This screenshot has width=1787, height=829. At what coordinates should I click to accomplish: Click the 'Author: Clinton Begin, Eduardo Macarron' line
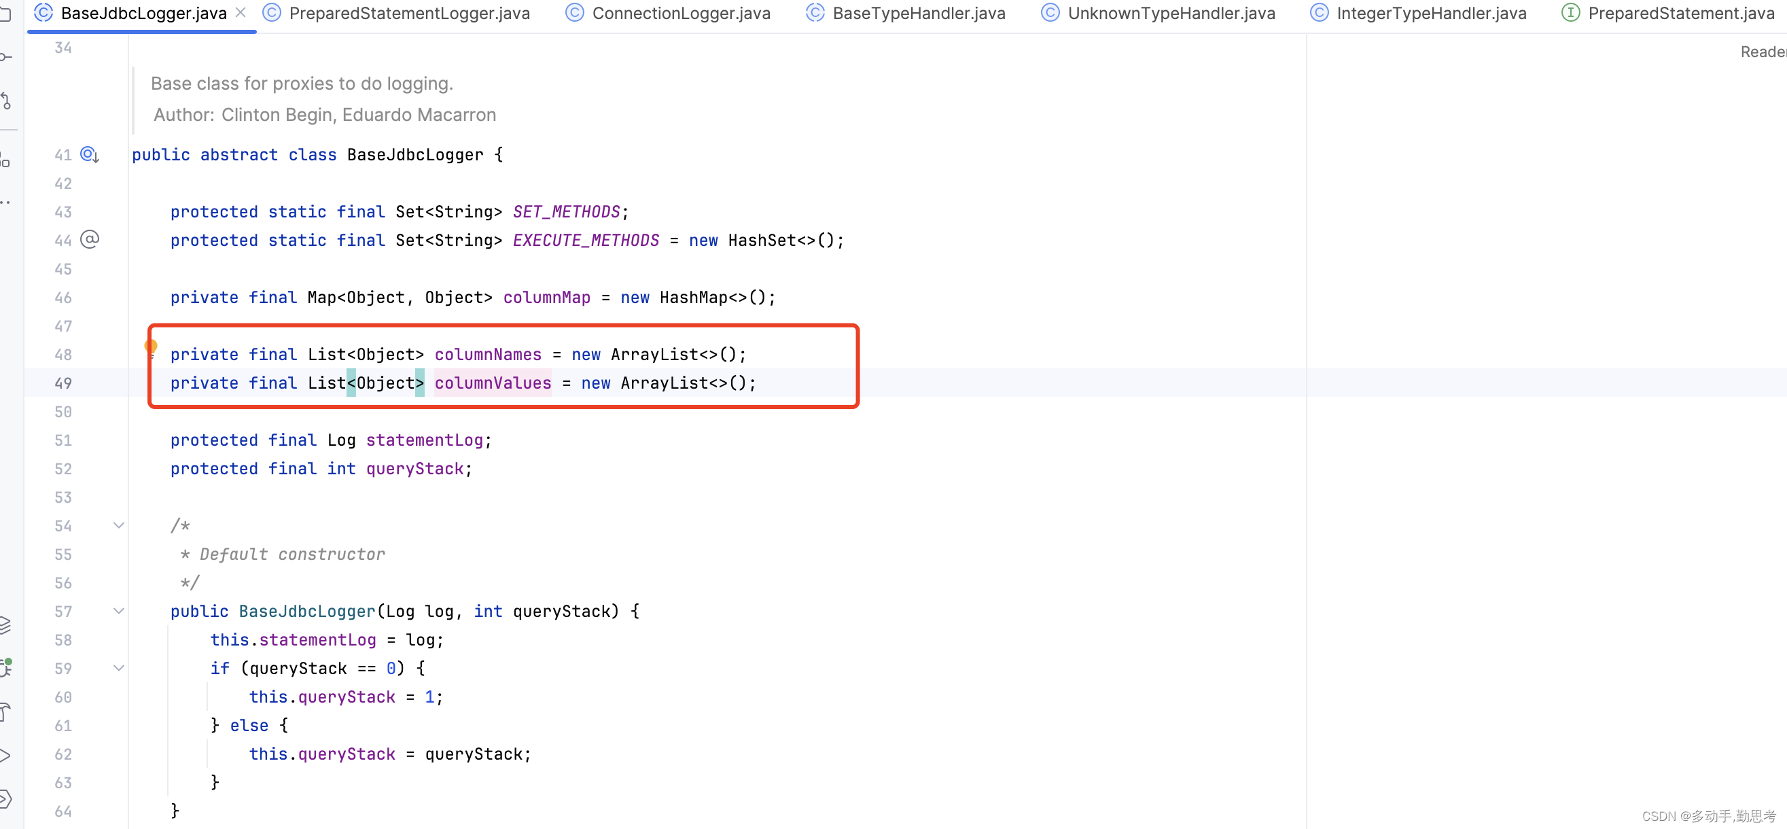tap(325, 114)
